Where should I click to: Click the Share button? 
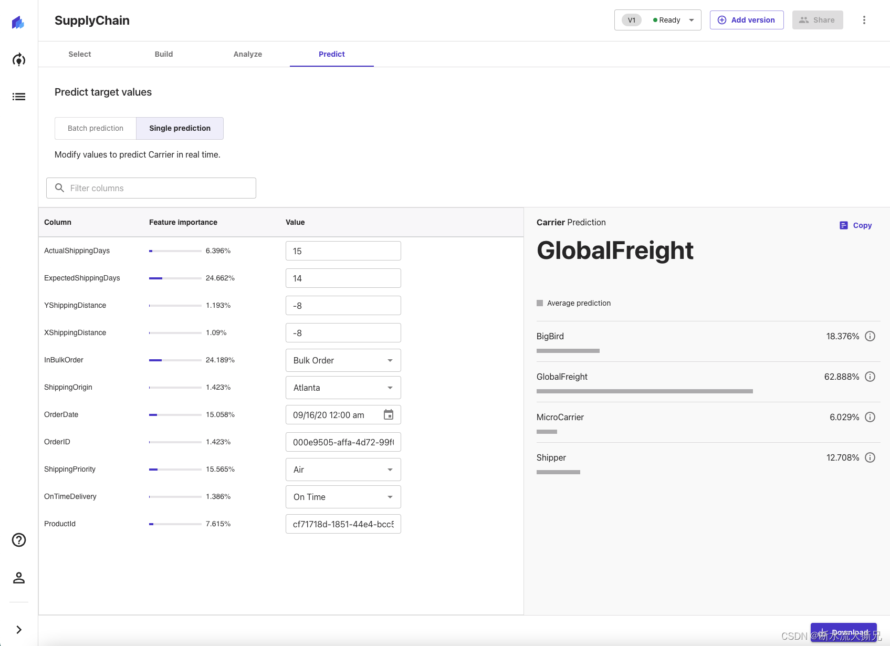point(818,20)
